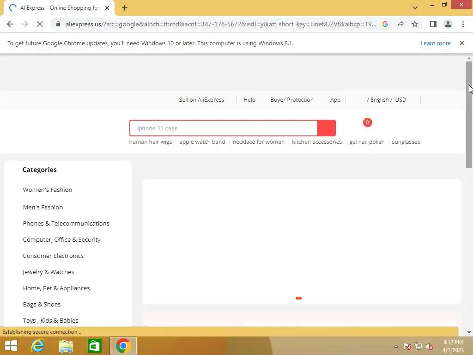
Task: Open the Learn more link
Action: (436, 43)
